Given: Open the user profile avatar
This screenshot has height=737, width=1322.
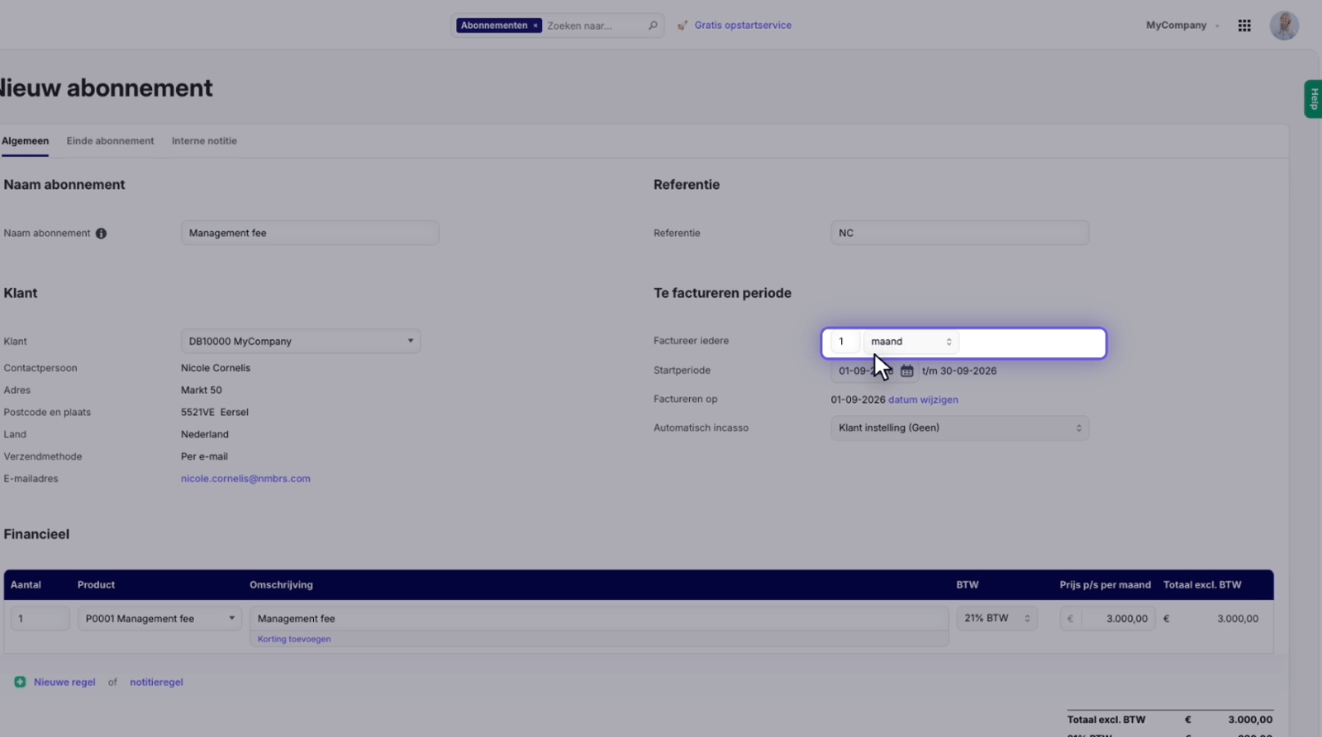Looking at the screenshot, I should pyautogui.click(x=1284, y=26).
